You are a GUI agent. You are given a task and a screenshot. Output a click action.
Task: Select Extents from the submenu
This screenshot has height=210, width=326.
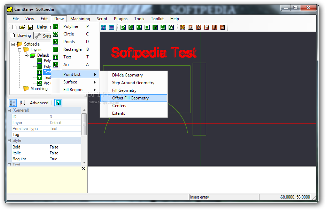pyautogui.click(x=134, y=113)
